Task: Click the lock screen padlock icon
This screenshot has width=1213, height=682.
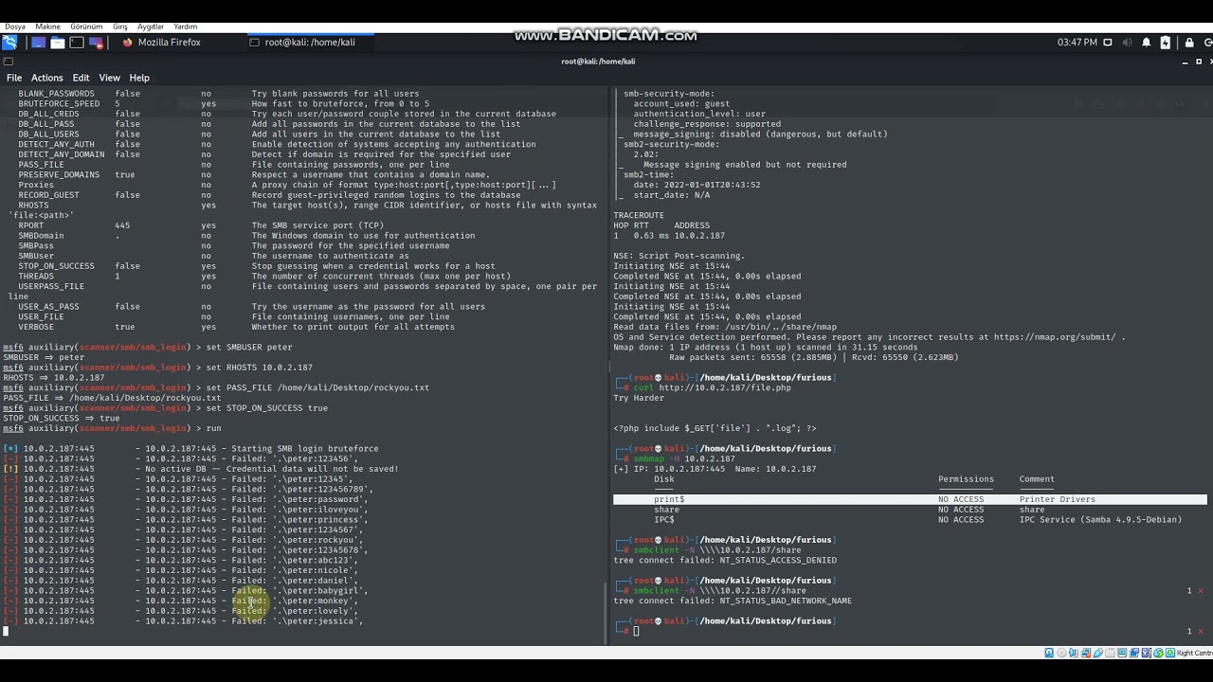Action: [x=1189, y=43]
